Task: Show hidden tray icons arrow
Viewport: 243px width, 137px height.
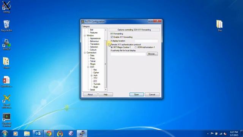Action: click(x=208, y=134)
